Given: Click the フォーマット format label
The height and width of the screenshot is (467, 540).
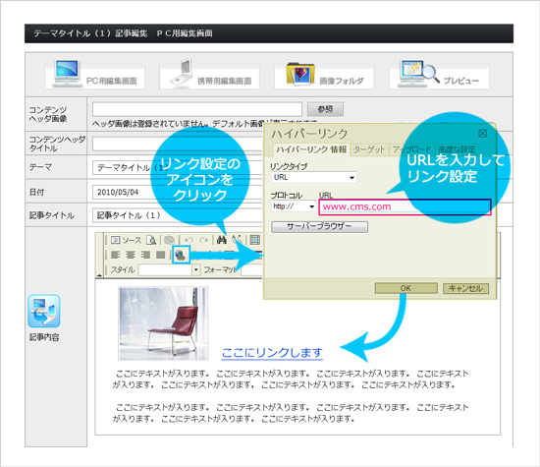Looking at the screenshot, I should click(x=220, y=269).
